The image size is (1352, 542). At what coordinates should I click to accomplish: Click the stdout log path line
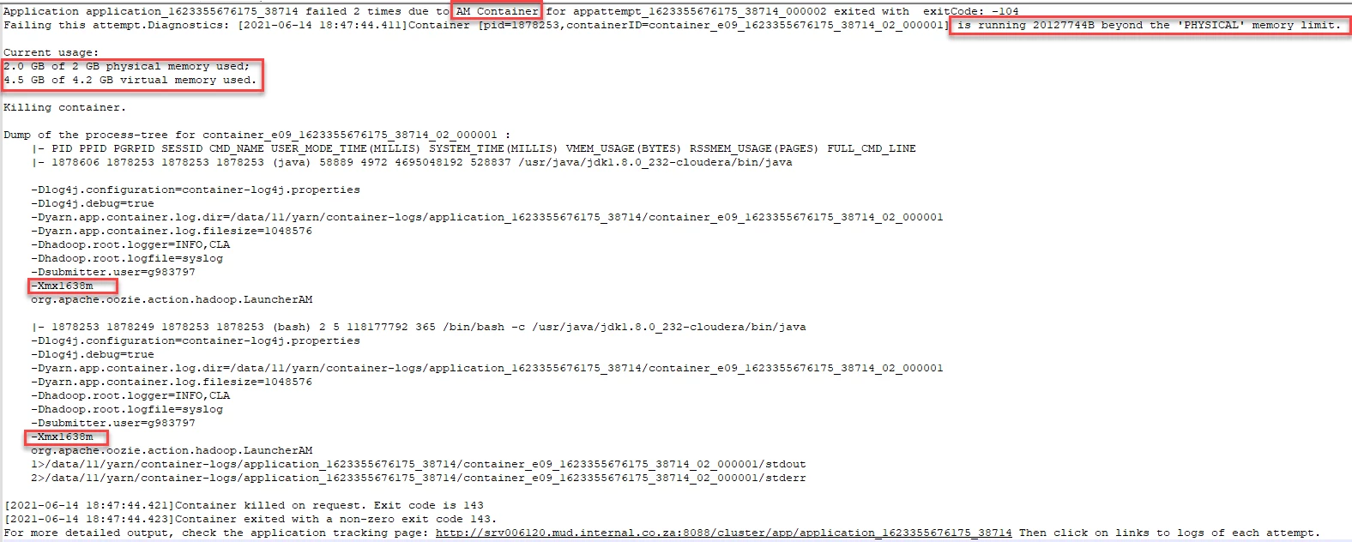[419, 464]
